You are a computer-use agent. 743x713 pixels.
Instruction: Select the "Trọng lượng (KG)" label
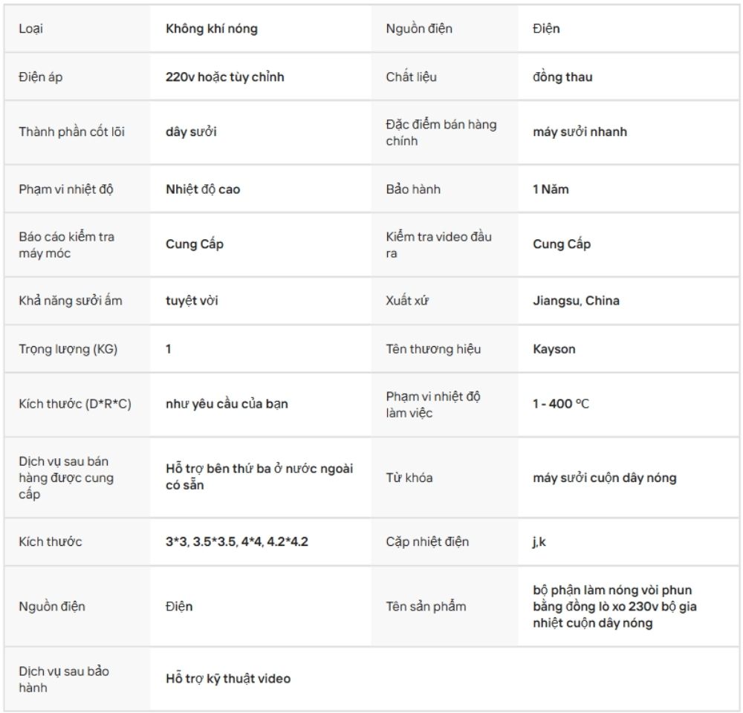pos(68,348)
